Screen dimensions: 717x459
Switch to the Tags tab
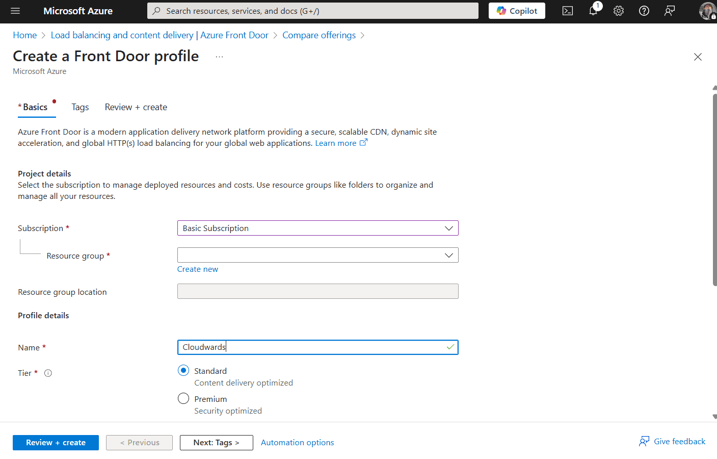[80, 107]
